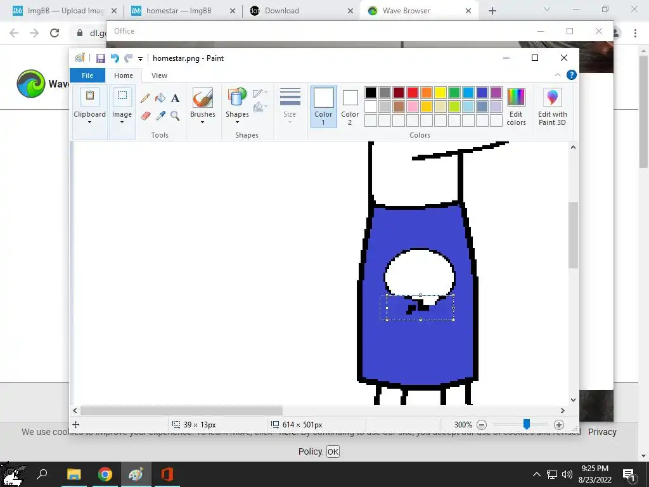Open the Shape fill dropdown

(260, 107)
